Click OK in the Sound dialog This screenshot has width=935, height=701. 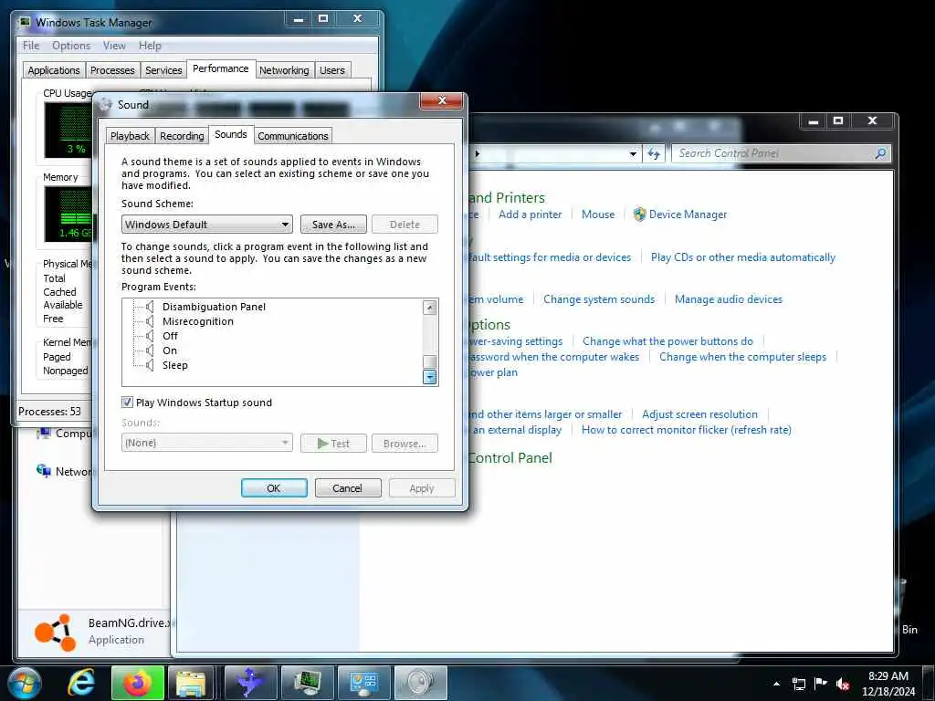click(x=274, y=487)
